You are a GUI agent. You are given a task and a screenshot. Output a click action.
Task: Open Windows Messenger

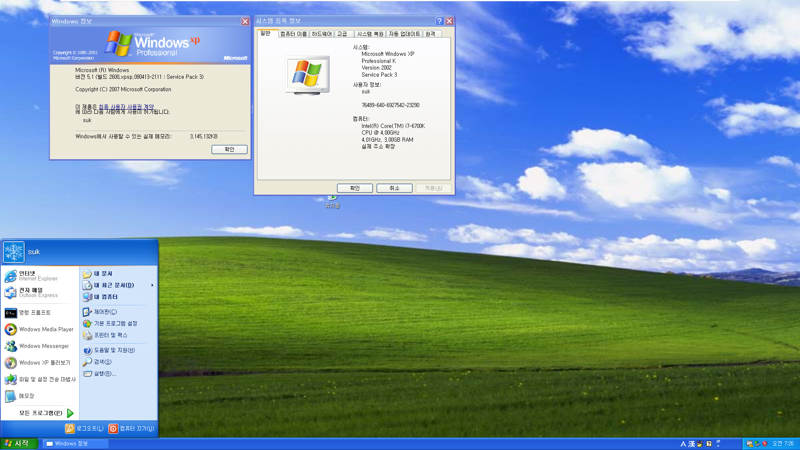pyautogui.click(x=40, y=346)
